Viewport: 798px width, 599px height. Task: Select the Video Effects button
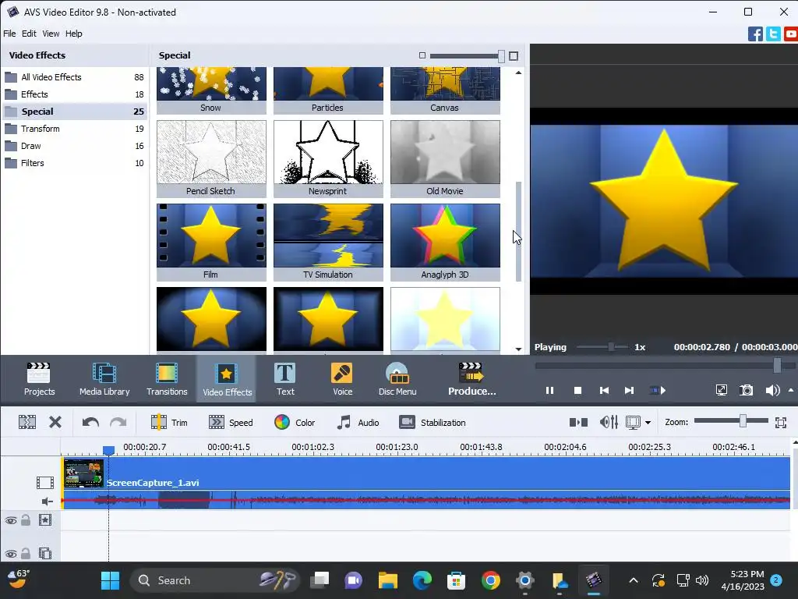pos(227,379)
